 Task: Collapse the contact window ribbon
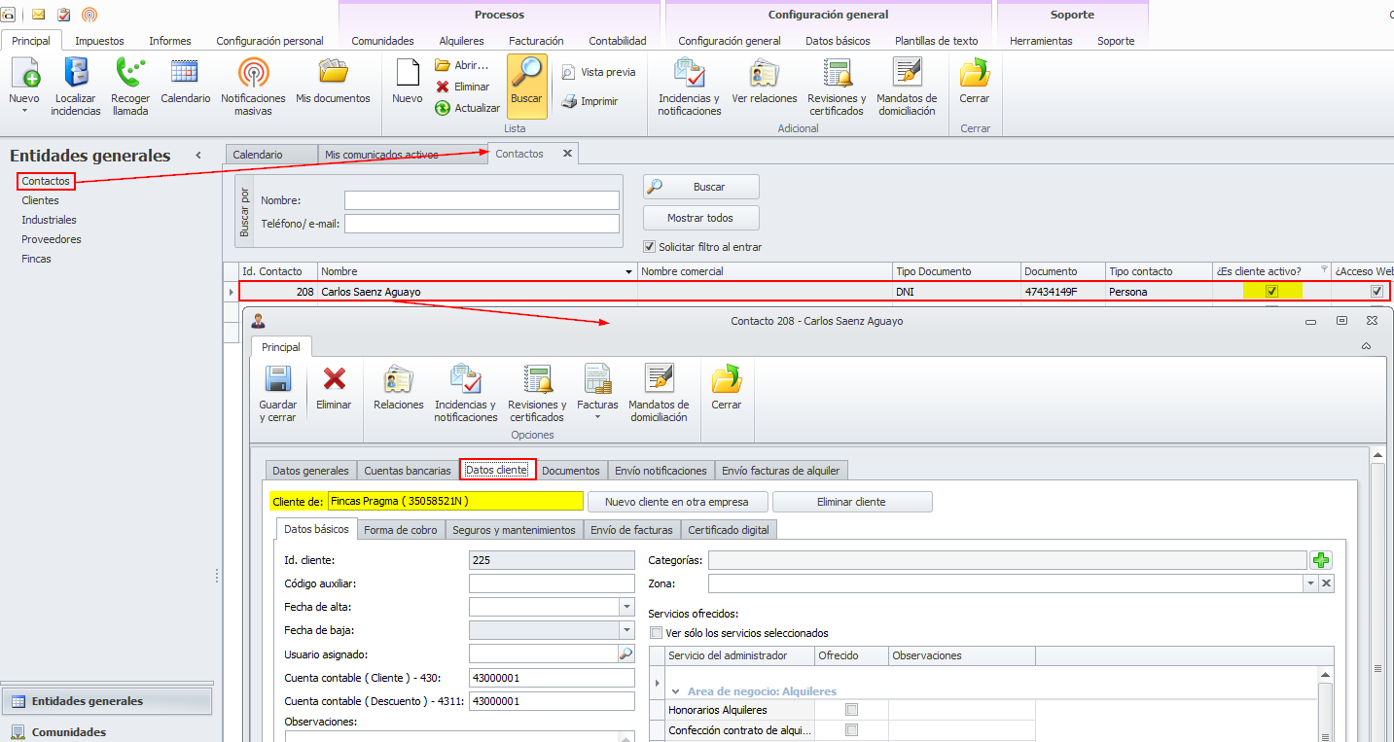[1366, 346]
